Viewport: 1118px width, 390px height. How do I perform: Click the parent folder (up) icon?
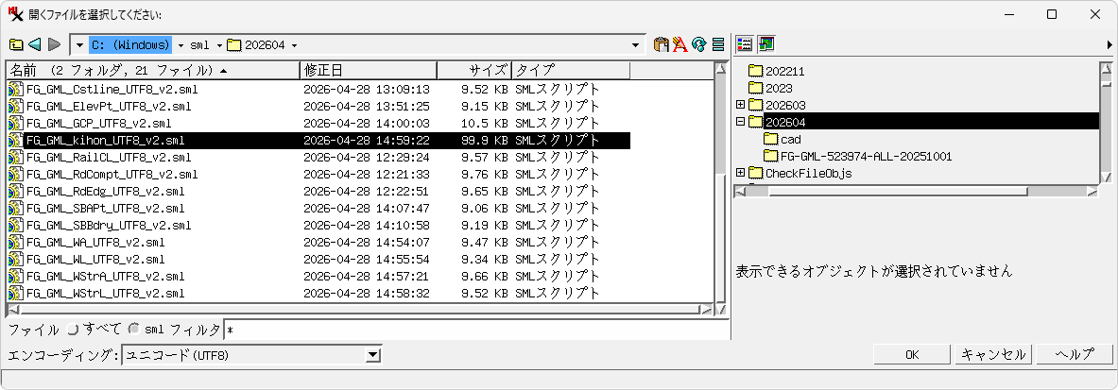point(16,44)
